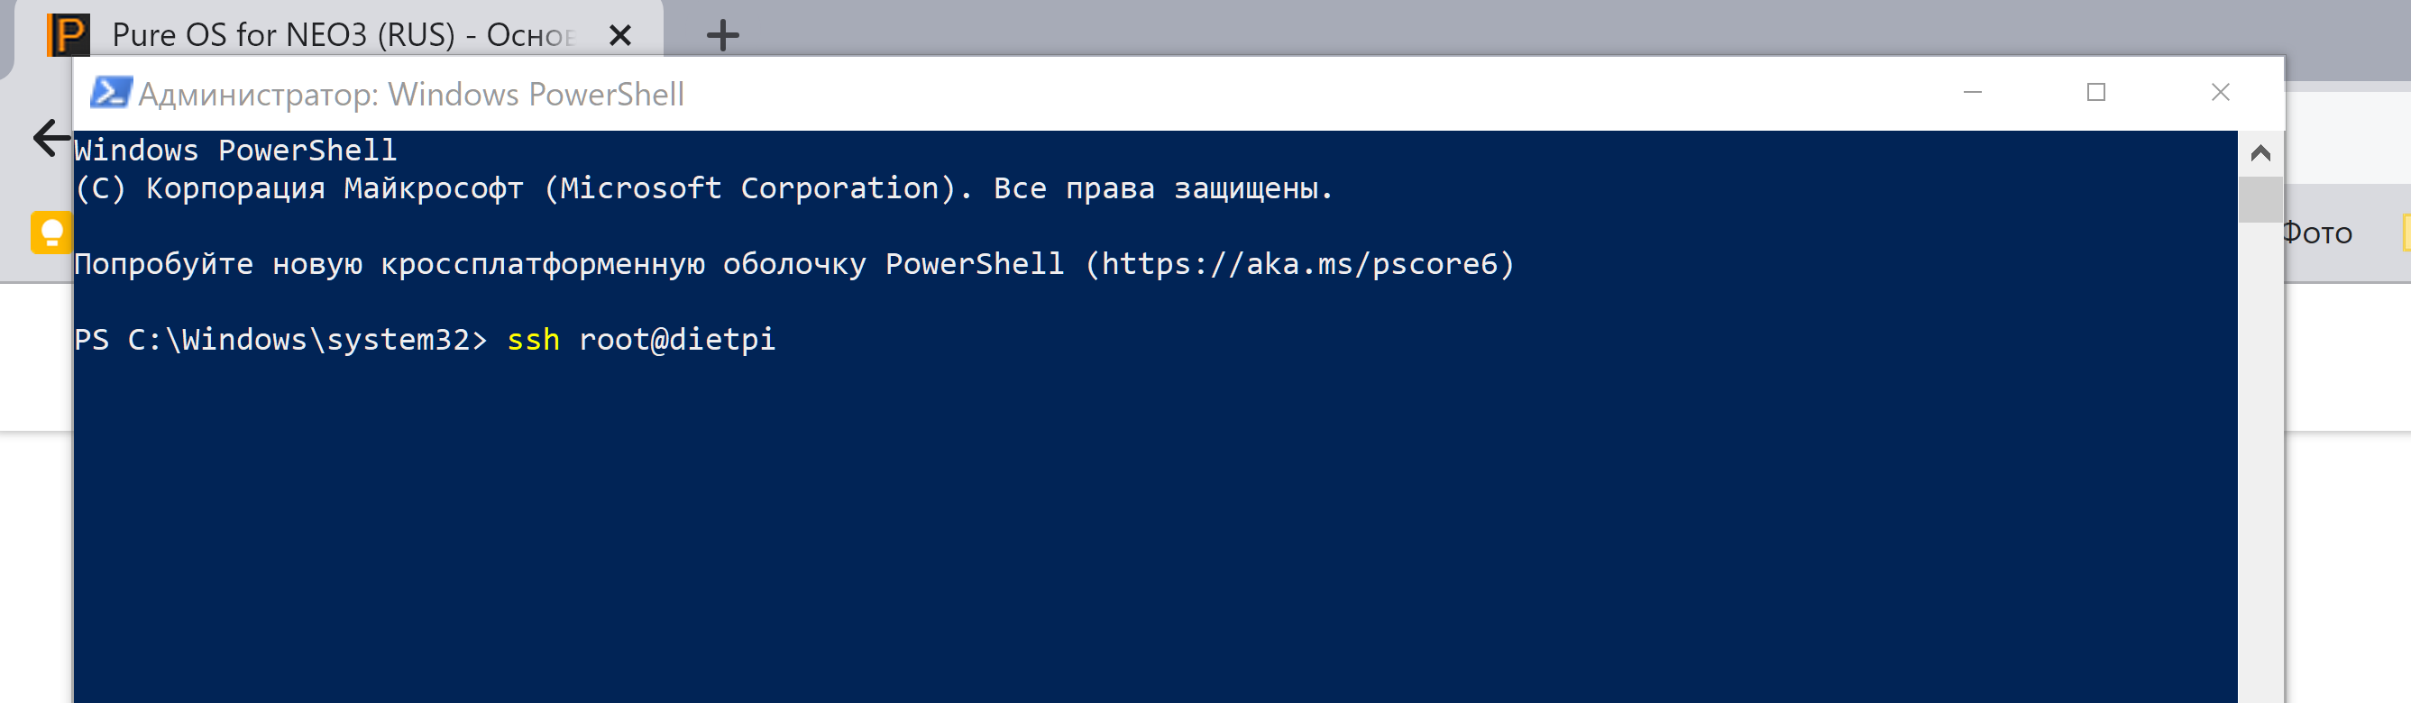Click the scroll up arrow in PowerShell
The height and width of the screenshot is (703, 2411).
(x=2260, y=152)
